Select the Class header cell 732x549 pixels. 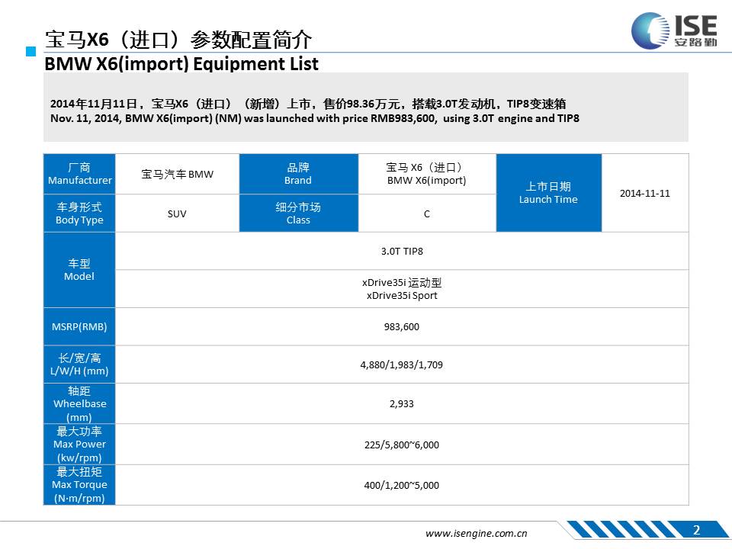[x=299, y=213]
